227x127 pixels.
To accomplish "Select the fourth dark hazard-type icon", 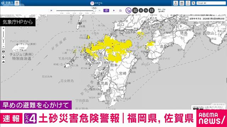I will (x=146, y=10).
